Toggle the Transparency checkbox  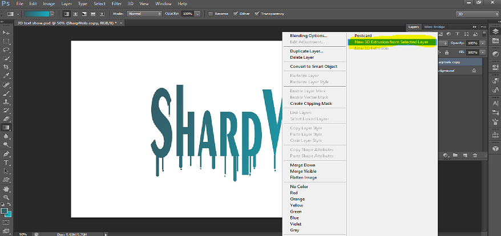point(258,13)
